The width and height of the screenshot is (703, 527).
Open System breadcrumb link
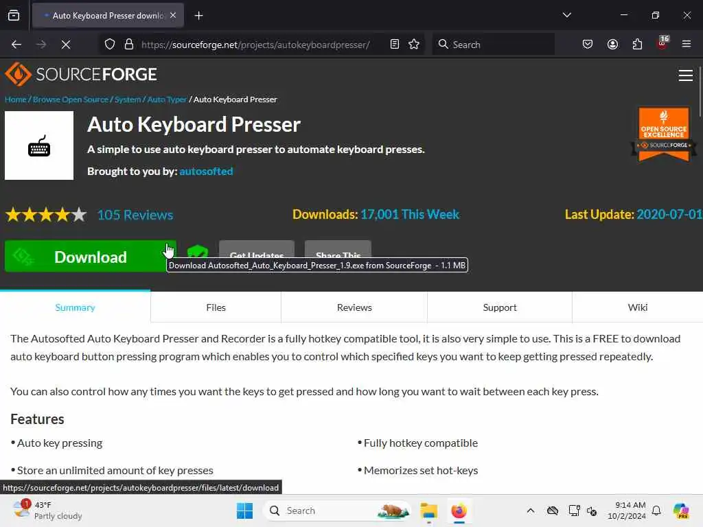pyautogui.click(x=128, y=99)
